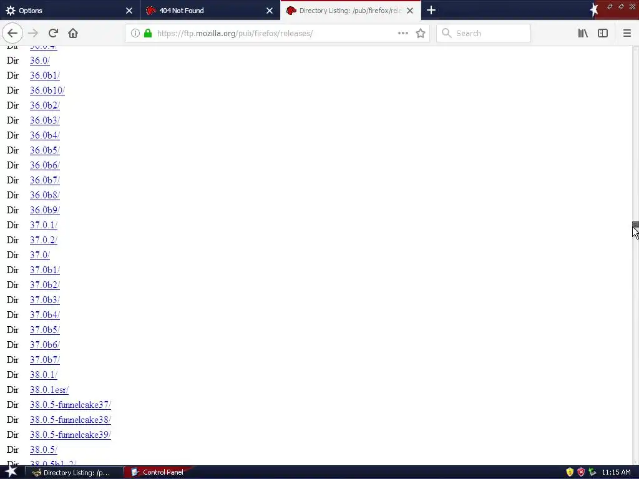Select the Directory Listing tab
Screen dimensions: 639x479
pos(351,11)
